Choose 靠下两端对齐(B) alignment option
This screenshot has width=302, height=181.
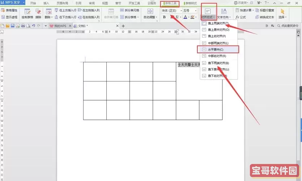218,63
